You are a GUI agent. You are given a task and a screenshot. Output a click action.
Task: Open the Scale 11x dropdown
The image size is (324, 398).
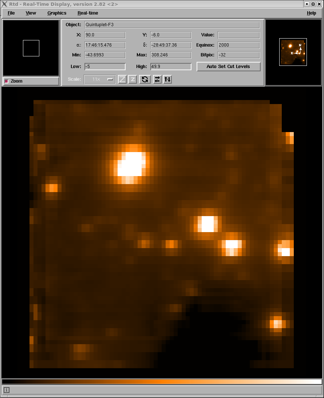pos(100,79)
